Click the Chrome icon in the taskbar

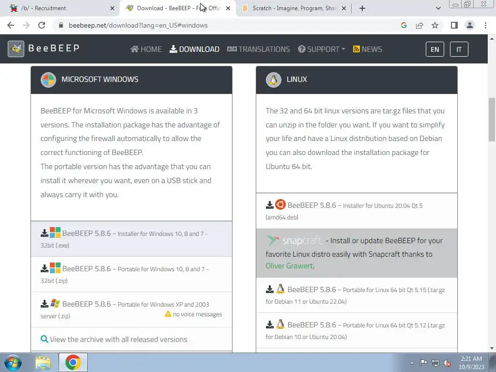73,362
